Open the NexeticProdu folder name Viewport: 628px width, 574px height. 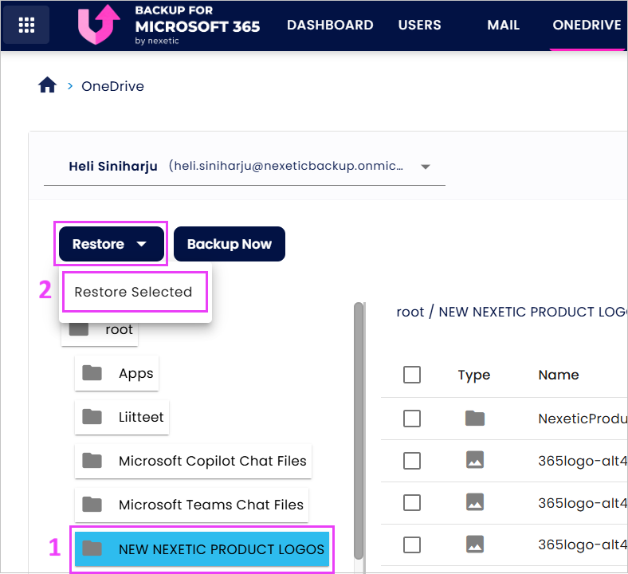(583, 419)
